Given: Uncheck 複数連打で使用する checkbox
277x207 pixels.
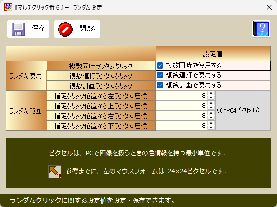Looking at the screenshot, I should [160, 75].
